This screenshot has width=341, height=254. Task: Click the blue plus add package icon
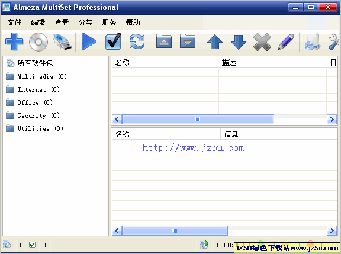click(x=14, y=41)
